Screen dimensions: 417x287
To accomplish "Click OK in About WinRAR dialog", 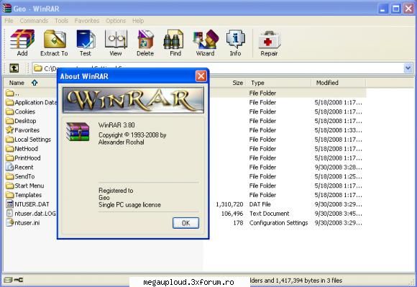I will click(185, 223).
